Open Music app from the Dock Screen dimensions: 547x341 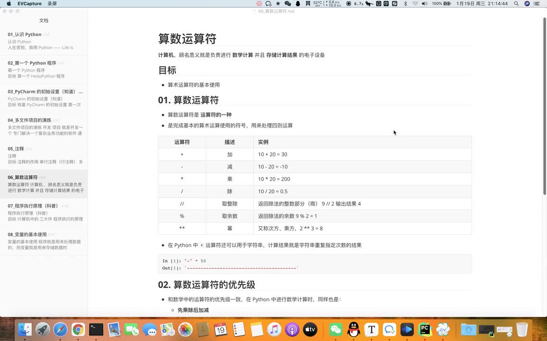[274, 329]
